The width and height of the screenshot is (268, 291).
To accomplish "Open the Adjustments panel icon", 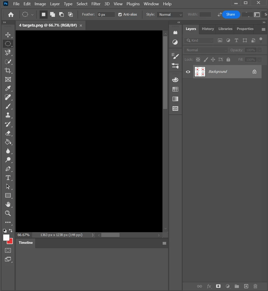I will pos(175,42).
